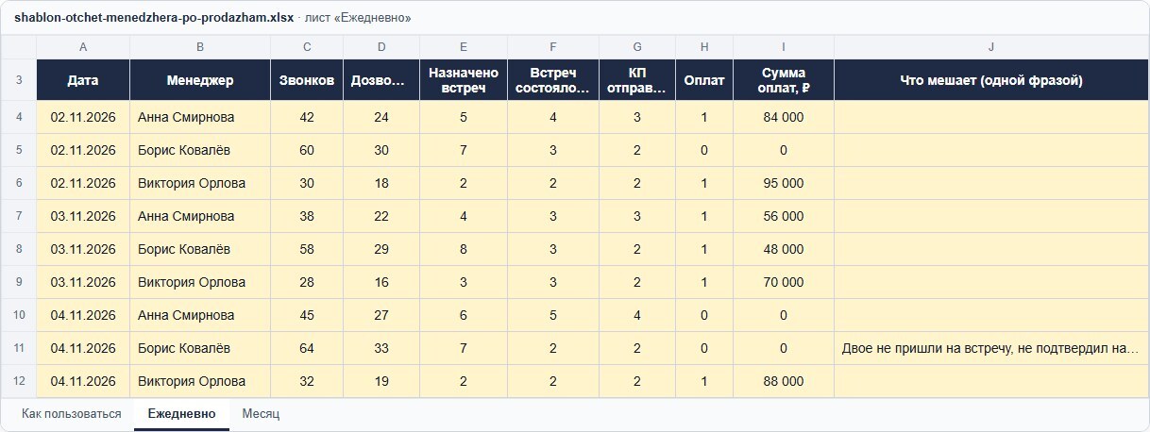Click the date in row 12

pos(83,381)
